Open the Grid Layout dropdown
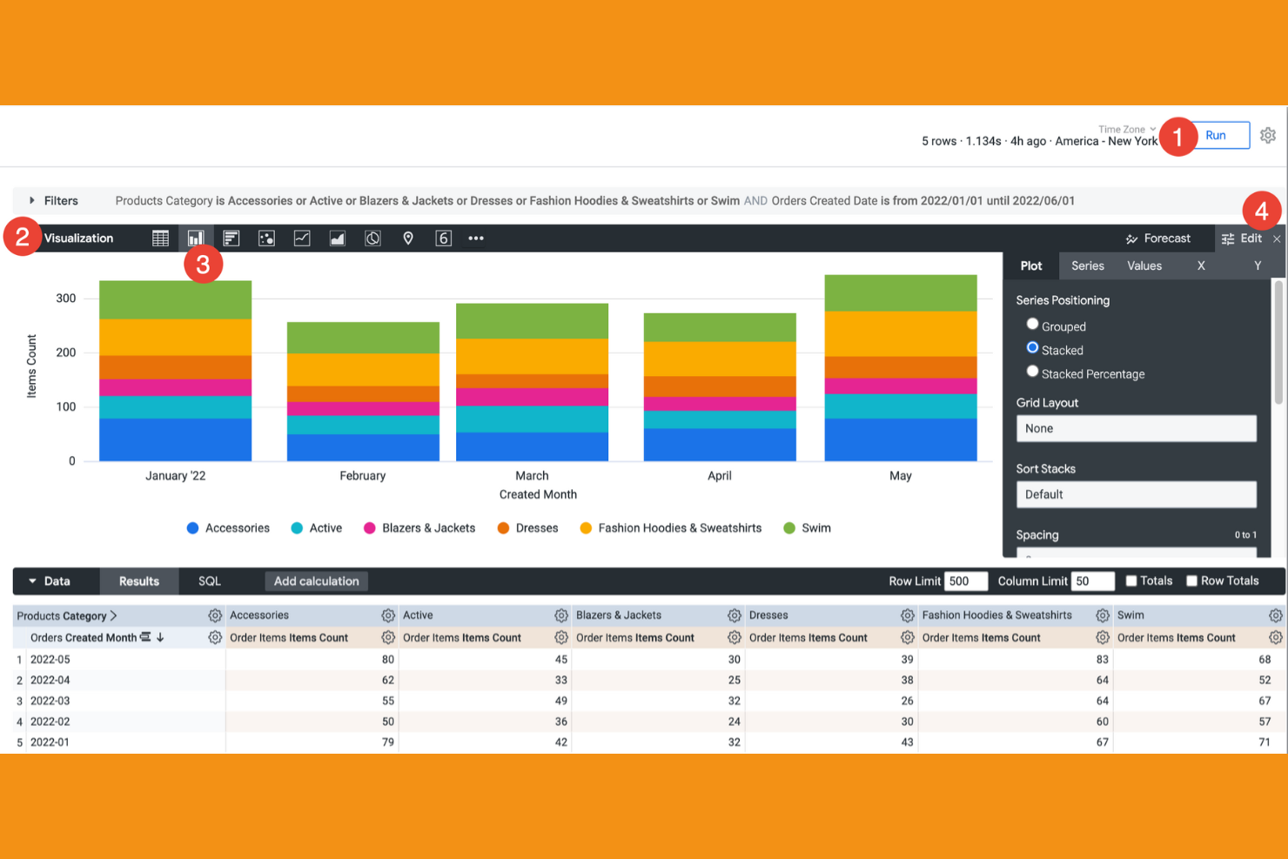Image resolution: width=1288 pixels, height=859 pixels. 1136,428
